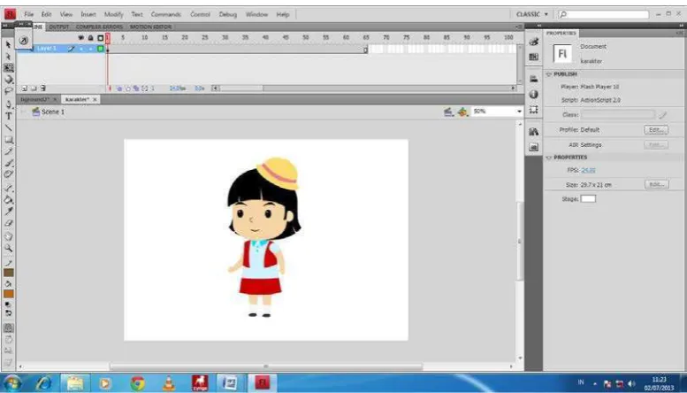Select the Eraser tool
The image size is (687, 393).
[x=8, y=223]
